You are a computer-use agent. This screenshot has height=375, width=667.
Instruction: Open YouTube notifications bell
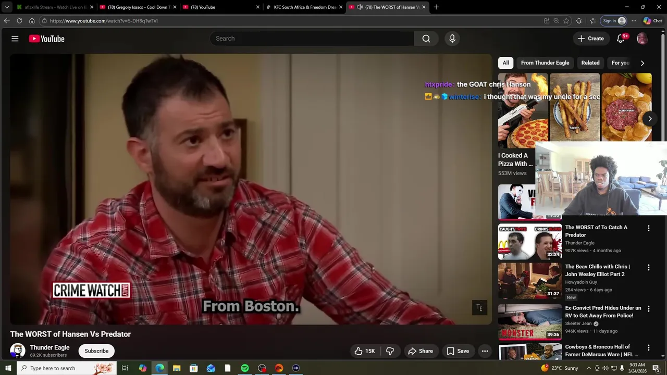pyautogui.click(x=621, y=39)
